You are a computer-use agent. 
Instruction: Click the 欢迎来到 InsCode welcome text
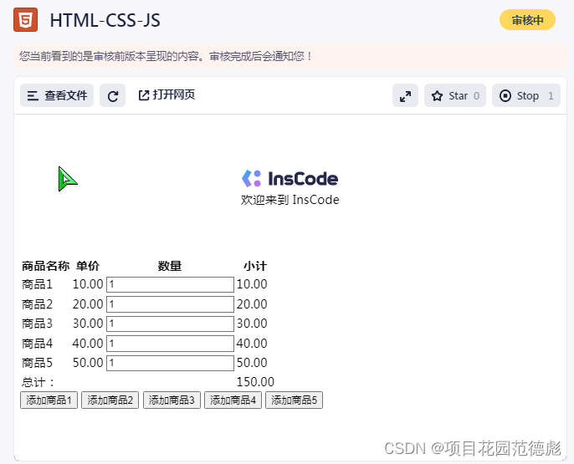pos(290,200)
